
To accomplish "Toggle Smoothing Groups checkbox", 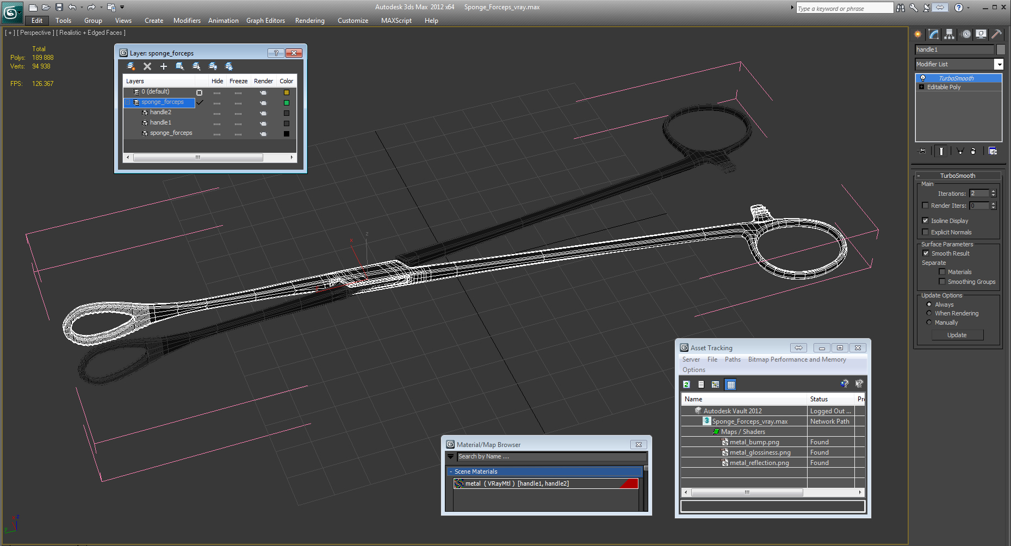I will coord(942,282).
